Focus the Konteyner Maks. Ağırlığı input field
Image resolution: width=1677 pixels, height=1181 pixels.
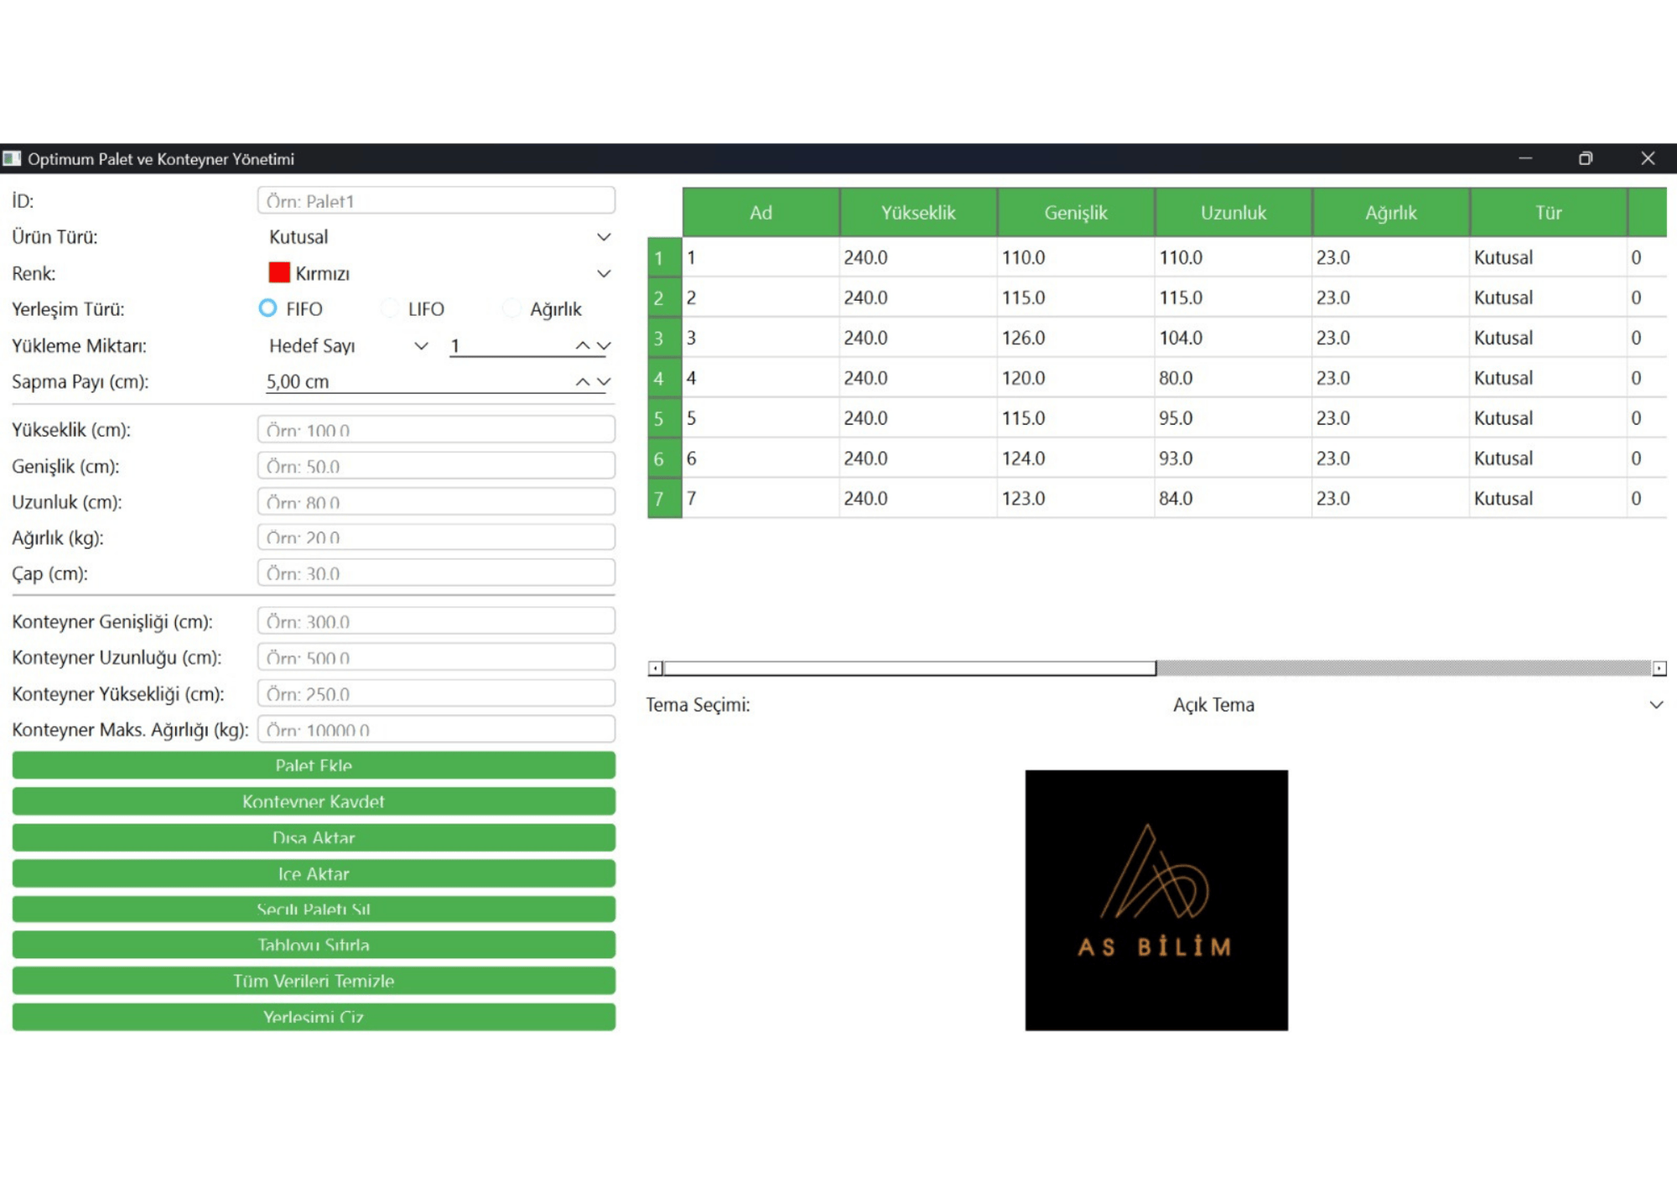pyautogui.click(x=437, y=729)
